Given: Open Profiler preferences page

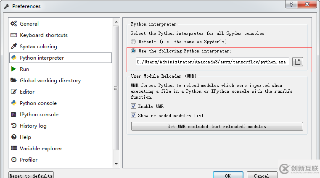Looking at the screenshot, I should tap(29, 160).
